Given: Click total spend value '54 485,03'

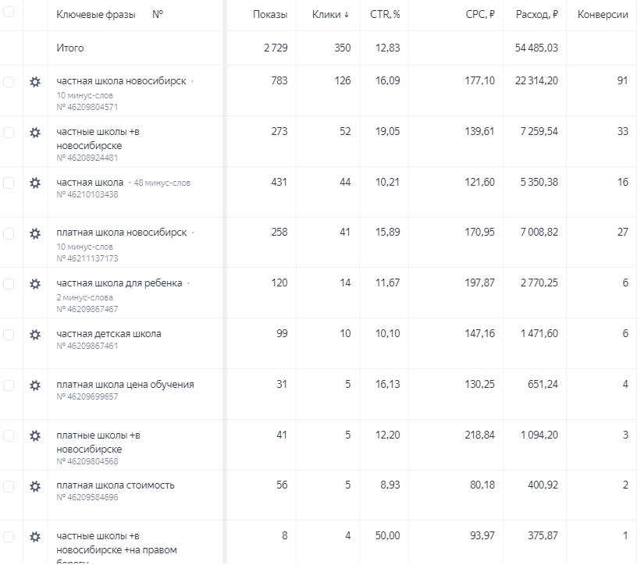Looking at the screenshot, I should pyautogui.click(x=536, y=48).
